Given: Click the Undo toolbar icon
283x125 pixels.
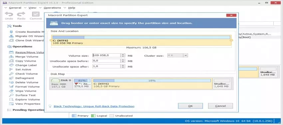Looking at the screenshot, I should (x=9, y=14).
